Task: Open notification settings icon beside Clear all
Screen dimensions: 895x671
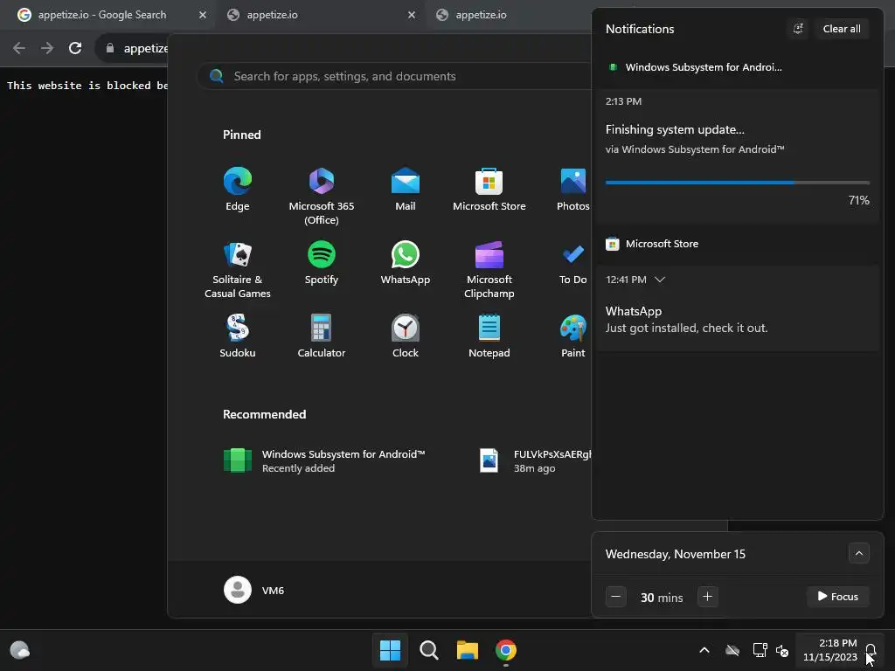Action: pyautogui.click(x=798, y=29)
